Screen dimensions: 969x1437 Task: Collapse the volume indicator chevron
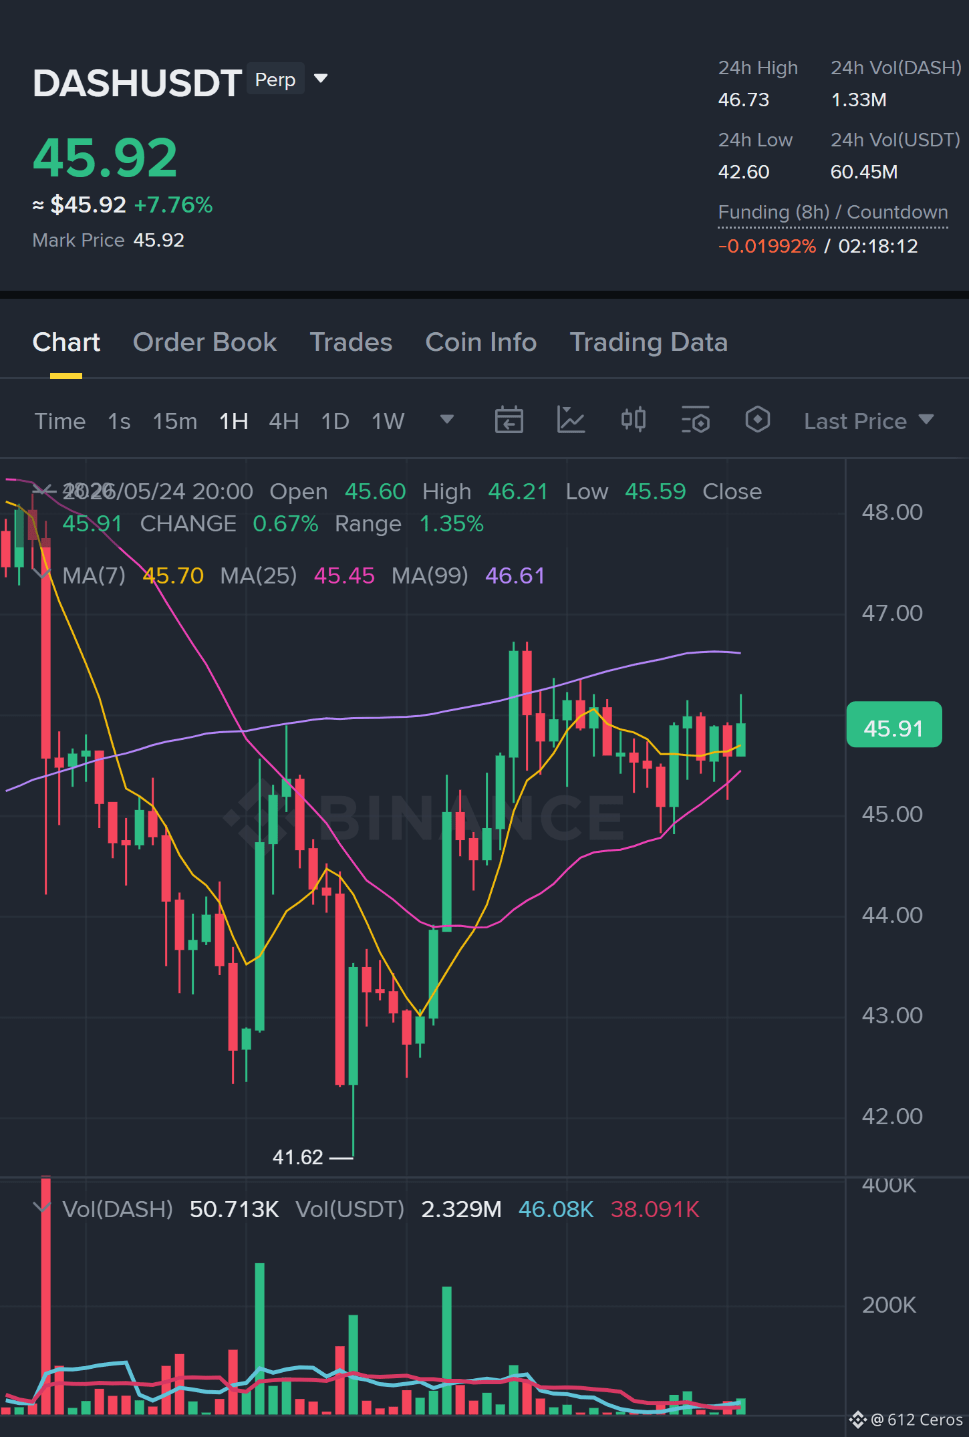(x=42, y=1208)
